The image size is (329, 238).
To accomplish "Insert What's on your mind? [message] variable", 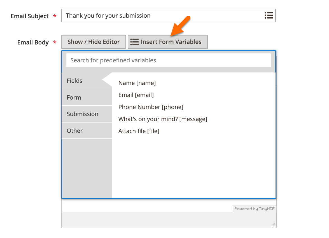I will [x=163, y=119].
